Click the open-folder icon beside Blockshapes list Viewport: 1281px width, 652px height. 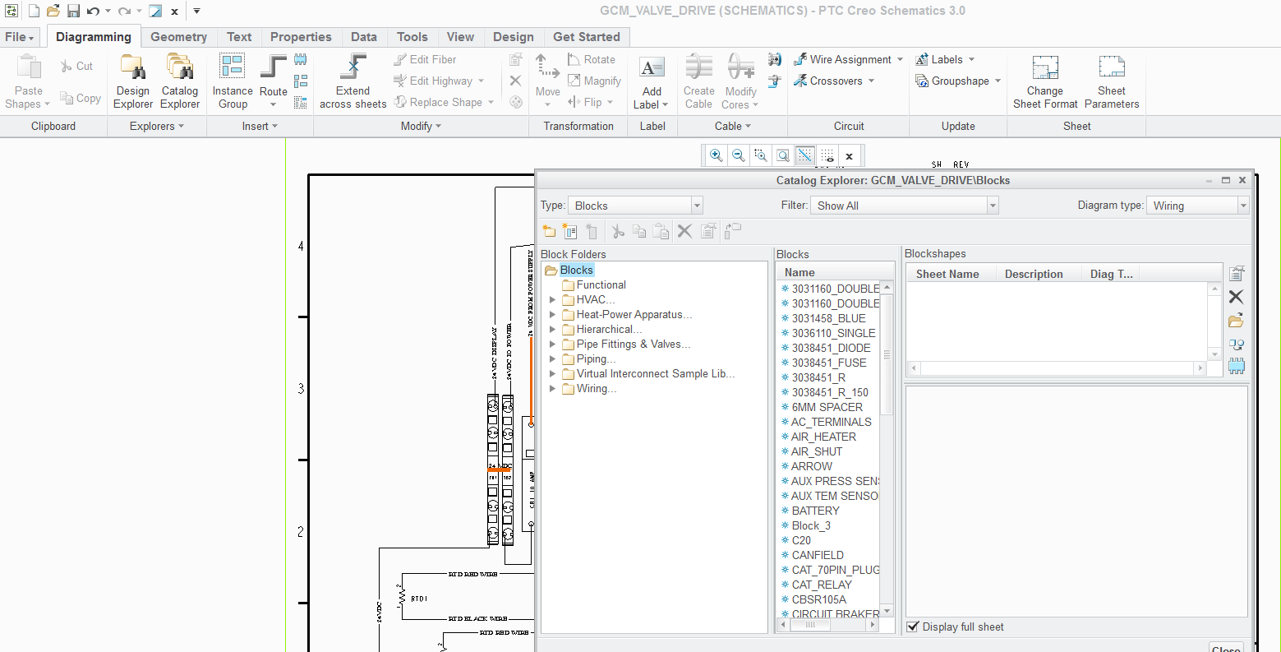(1236, 321)
